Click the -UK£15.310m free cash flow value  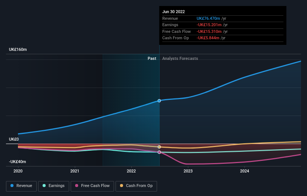209,31
